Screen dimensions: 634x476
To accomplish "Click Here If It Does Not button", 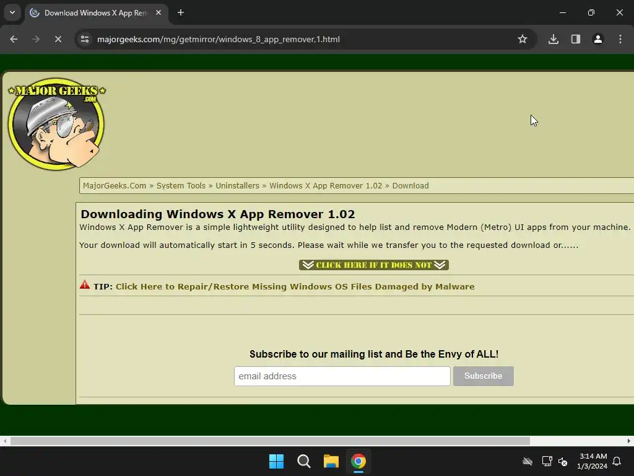I will click(373, 265).
